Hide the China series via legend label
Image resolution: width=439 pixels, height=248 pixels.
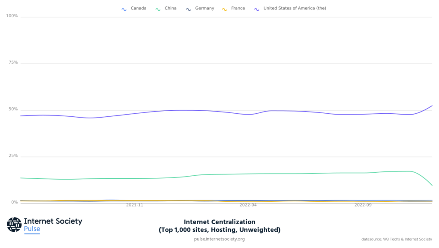(170, 8)
